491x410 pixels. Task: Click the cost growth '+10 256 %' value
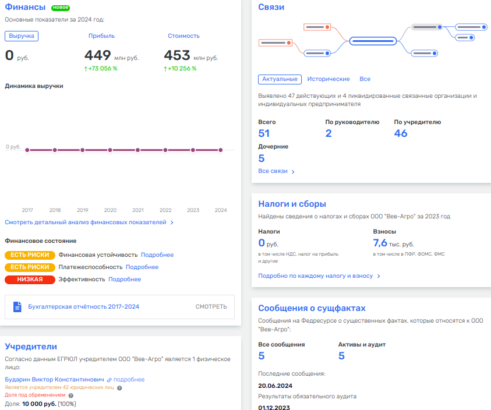tap(180, 69)
